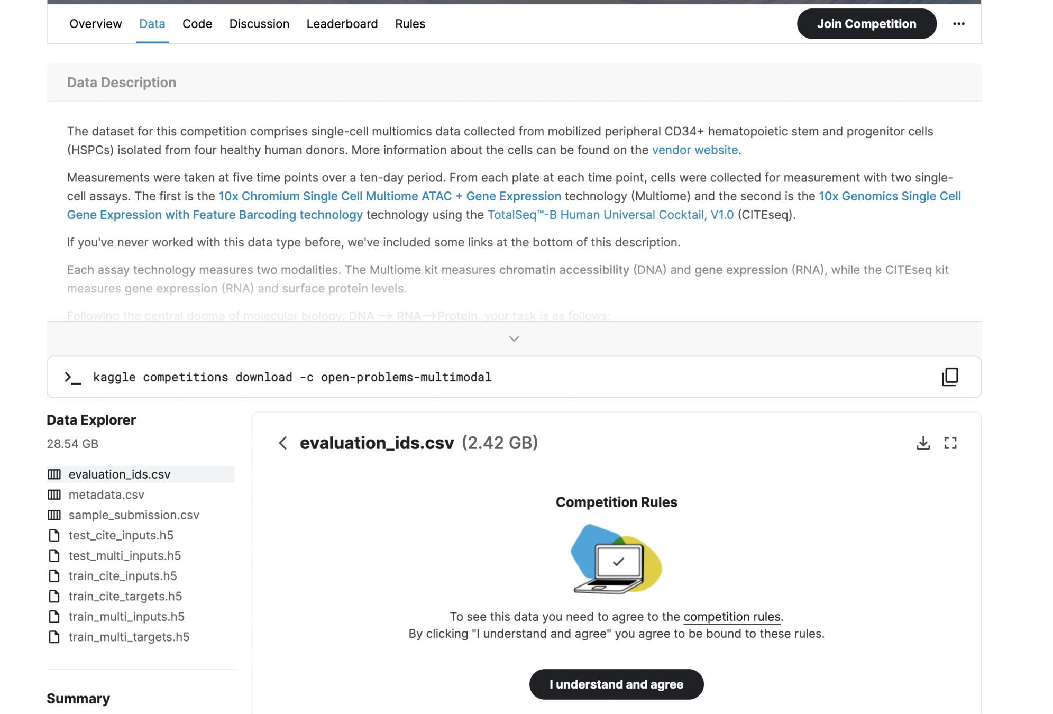
Task: Select test_multi_inputs.h5 file
Action: pos(124,555)
